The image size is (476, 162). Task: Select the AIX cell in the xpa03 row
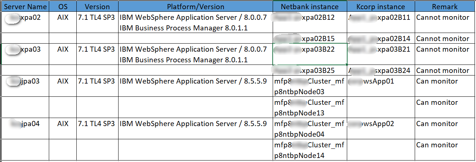pyautogui.click(x=63, y=54)
